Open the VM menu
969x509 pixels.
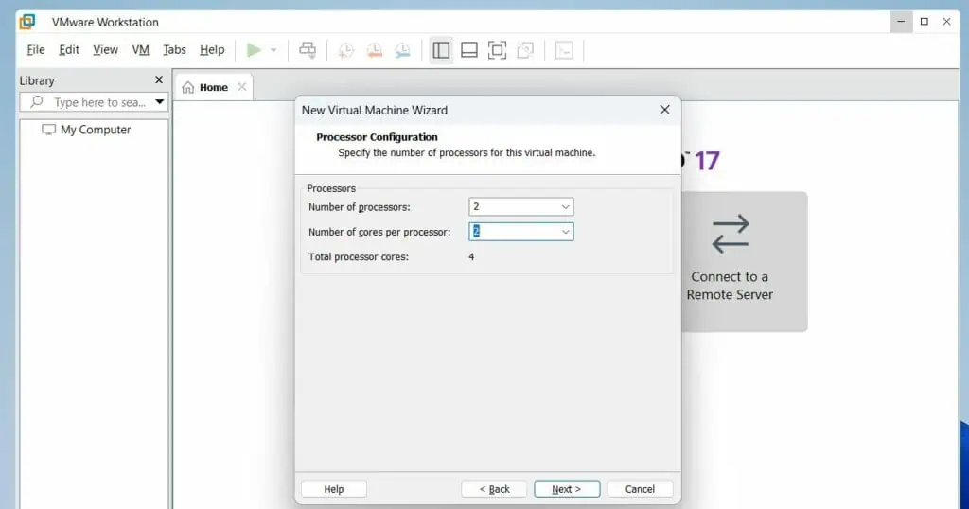tap(140, 49)
